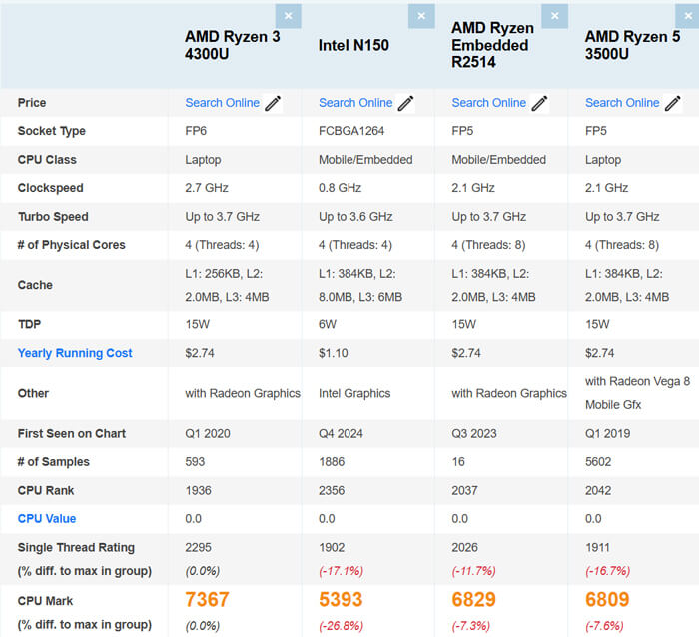Click first seen Q1 2019 cell
This screenshot has height=637, width=699.
coord(607,433)
